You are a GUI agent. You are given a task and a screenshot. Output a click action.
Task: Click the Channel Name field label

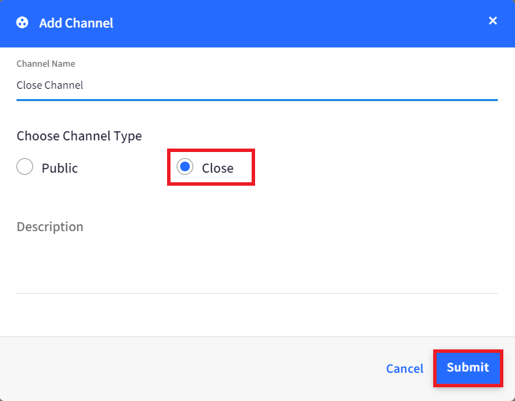(46, 64)
